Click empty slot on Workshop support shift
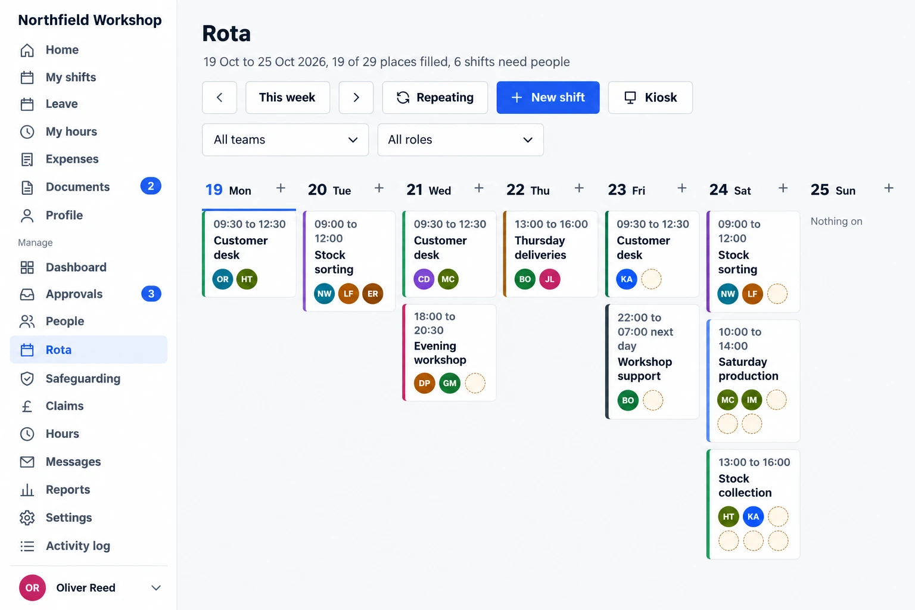The height and width of the screenshot is (610, 915). (653, 400)
